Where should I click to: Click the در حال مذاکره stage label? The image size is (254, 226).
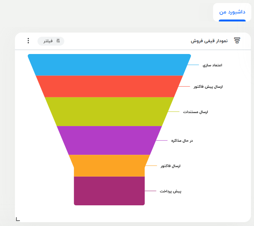point(182,141)
